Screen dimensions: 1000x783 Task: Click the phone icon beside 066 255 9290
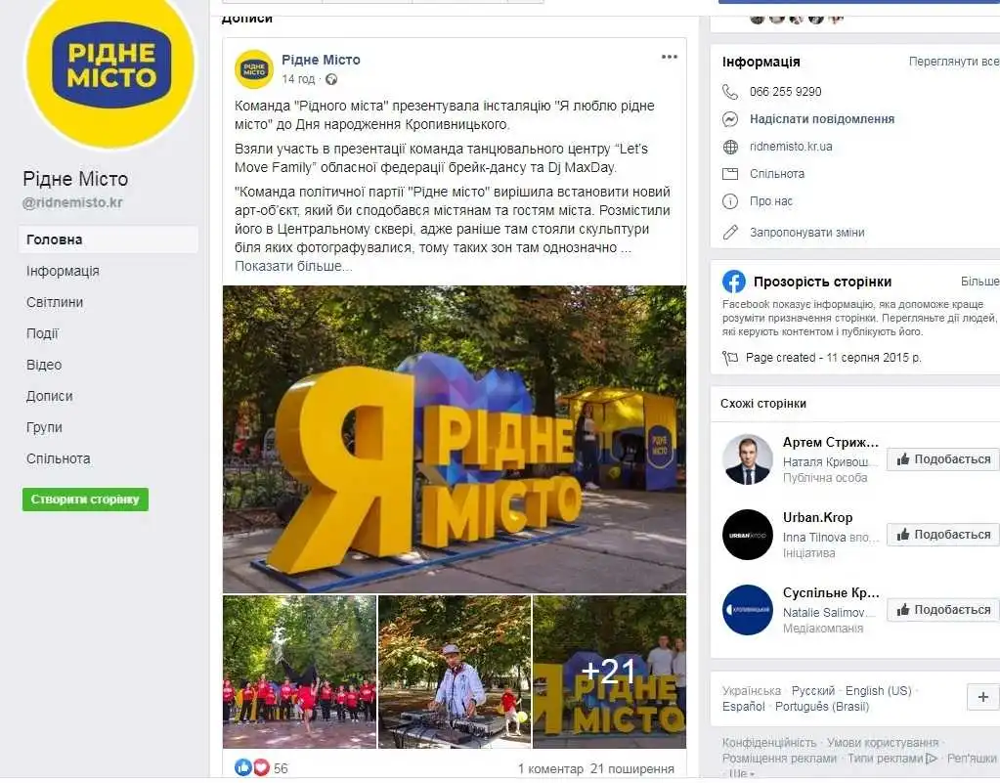pyautogui.click(x=729, y=91)
